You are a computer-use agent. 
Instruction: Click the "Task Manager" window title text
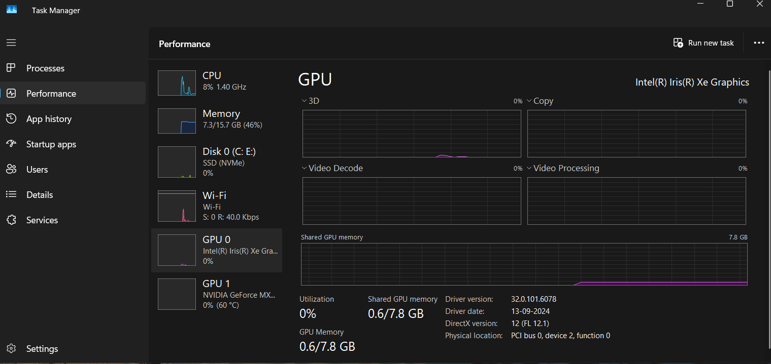[x=56, y=10]
